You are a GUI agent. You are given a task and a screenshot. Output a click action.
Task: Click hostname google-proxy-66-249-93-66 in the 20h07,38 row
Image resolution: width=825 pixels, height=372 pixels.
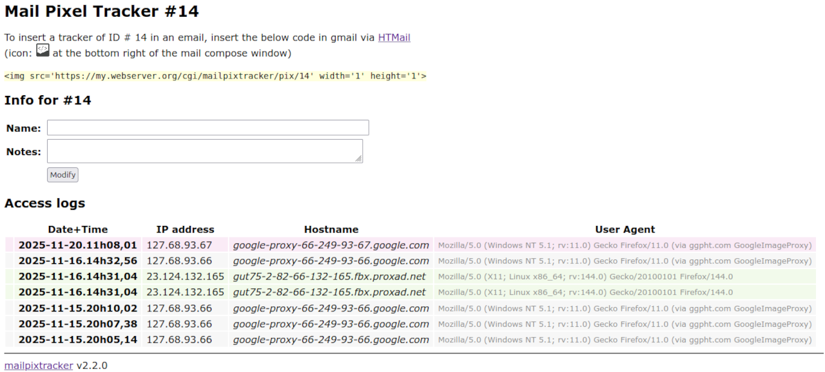coord(331,324)
